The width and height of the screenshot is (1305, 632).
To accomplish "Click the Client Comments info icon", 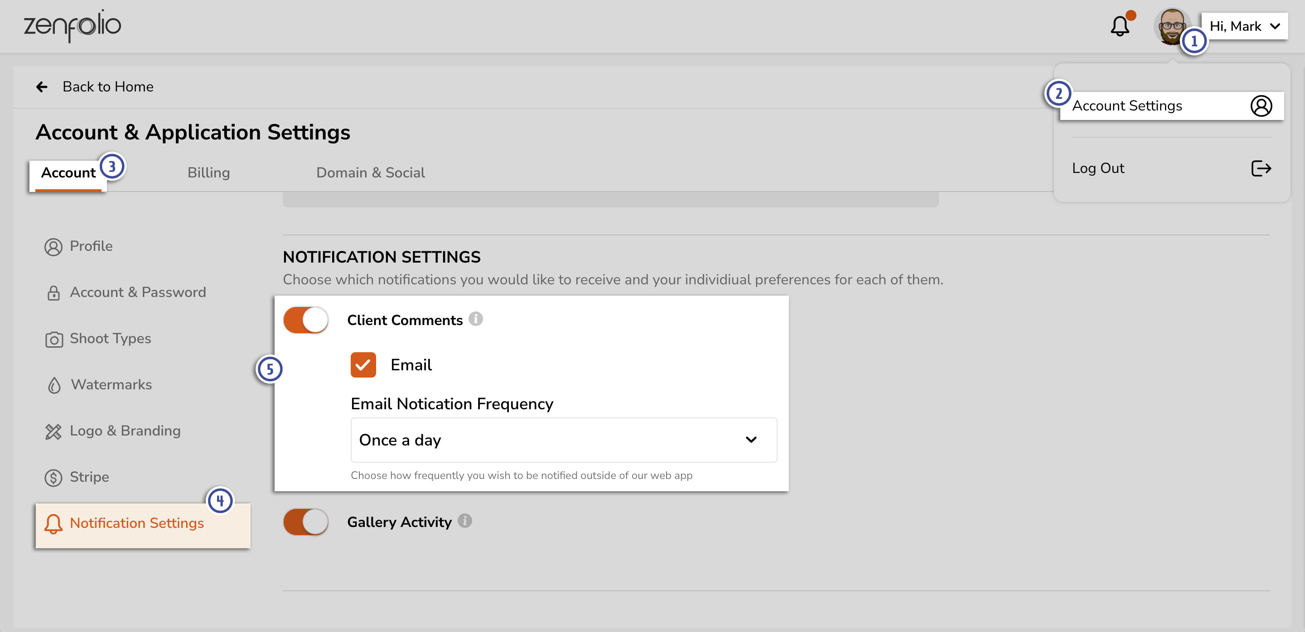I will pyautogui.click(x=475, y=319).
